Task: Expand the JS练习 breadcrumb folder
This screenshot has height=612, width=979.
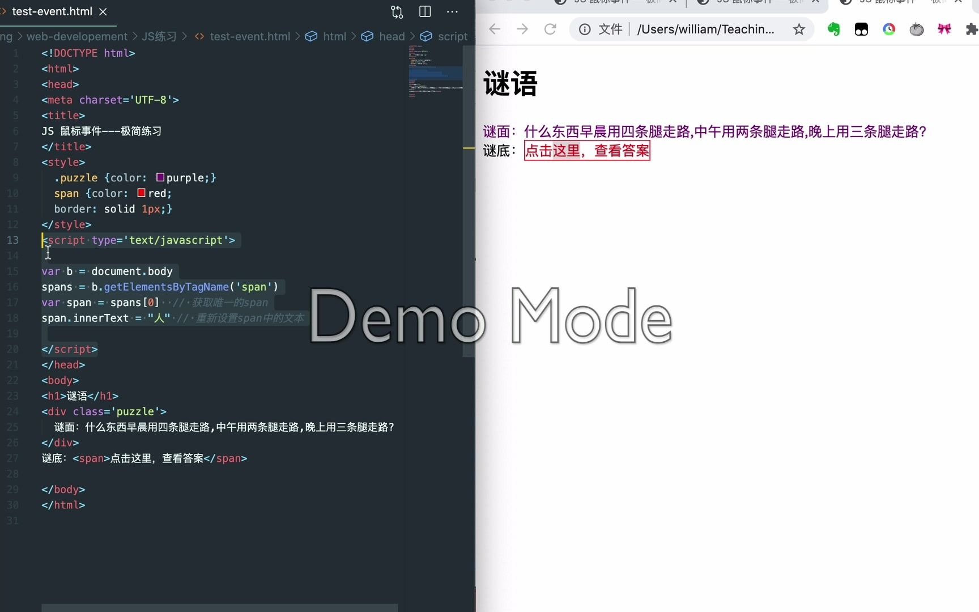Action: click(159, 36)
